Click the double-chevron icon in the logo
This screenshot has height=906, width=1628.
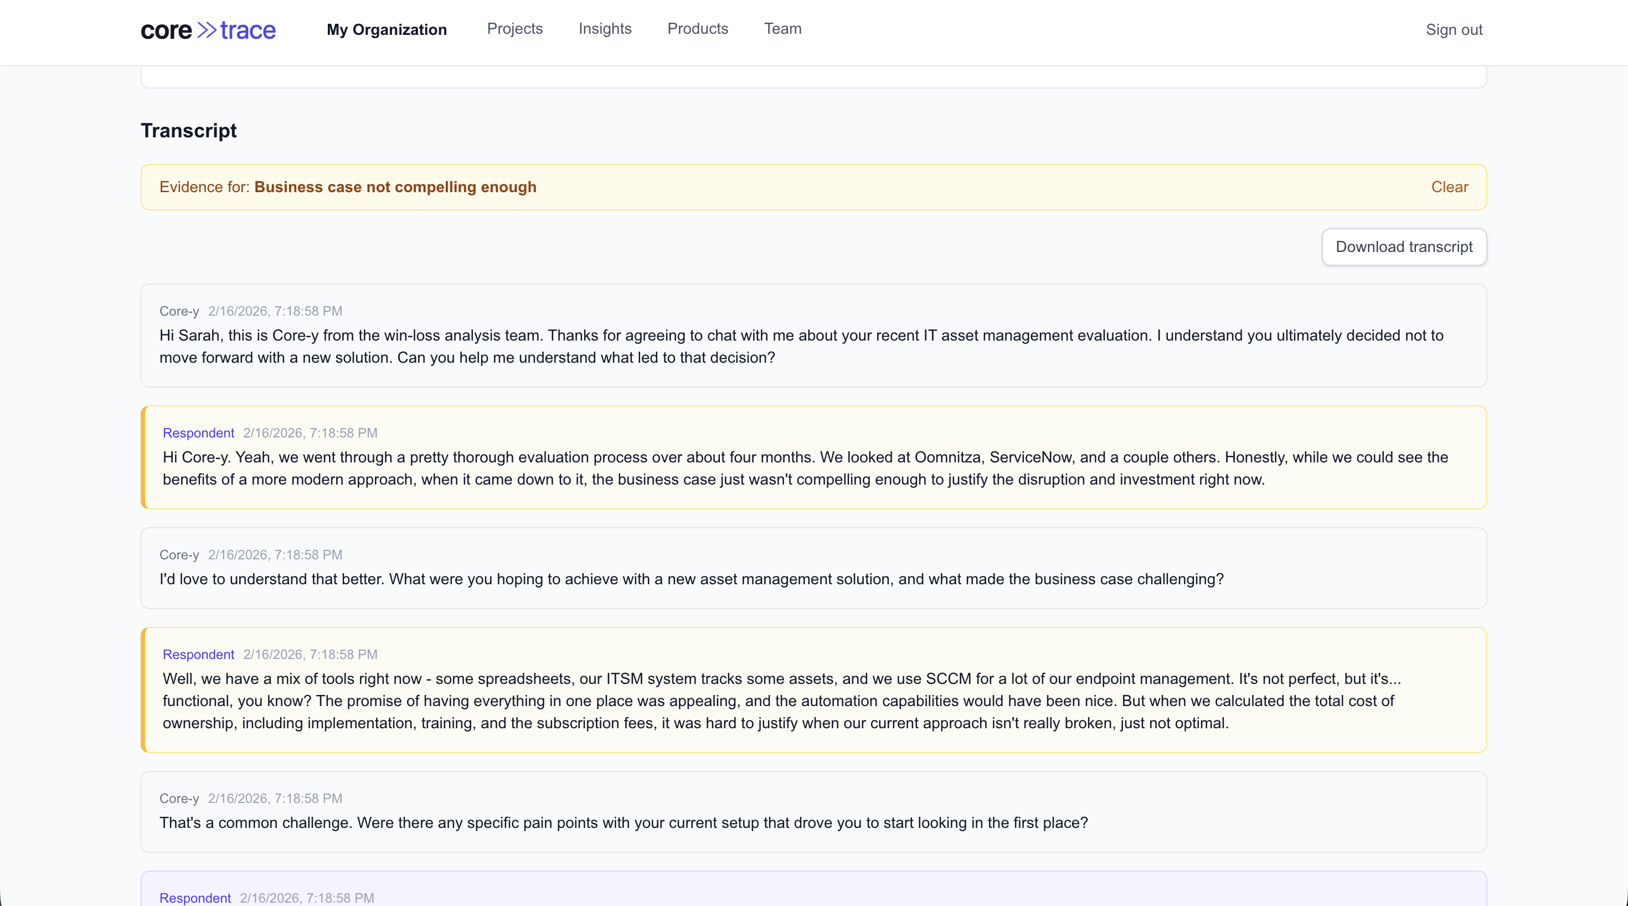pos(205,29)
